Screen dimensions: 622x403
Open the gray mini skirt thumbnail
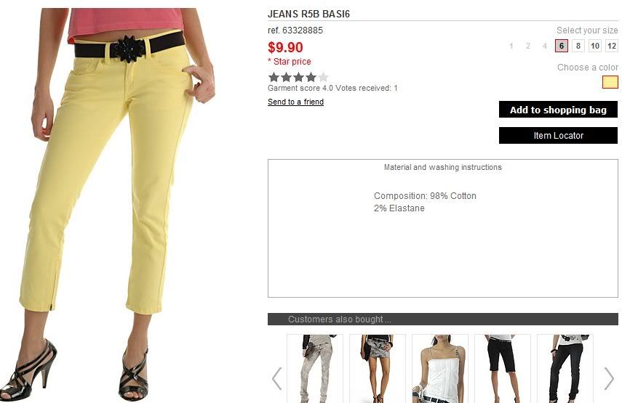pyautogui.click(x=378, y=369)
